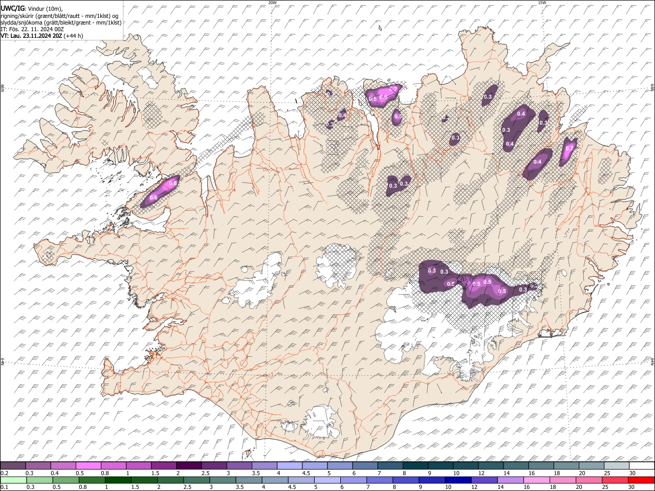The width and height of the screenshot is (655, 491).
Task: Select the dark teal 8 swatch in the upper scale
Action: coord(414,465)
